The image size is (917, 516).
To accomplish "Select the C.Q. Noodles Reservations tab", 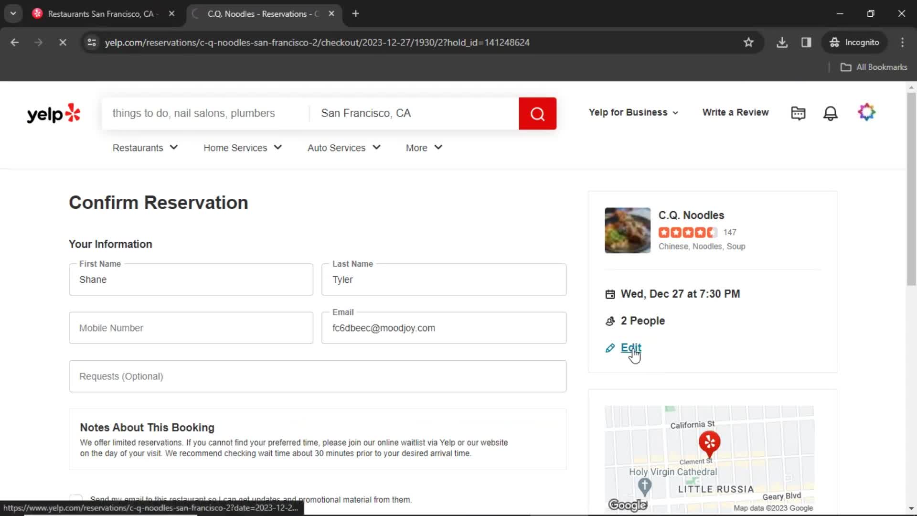I will 264,14.
